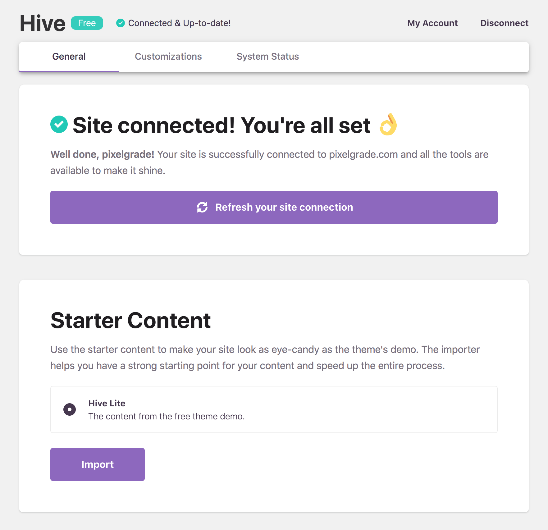The width and height of the screenshot is (548, 530).
Task: Click the Well done, pixelgrade! text
Action: (102, 154)
